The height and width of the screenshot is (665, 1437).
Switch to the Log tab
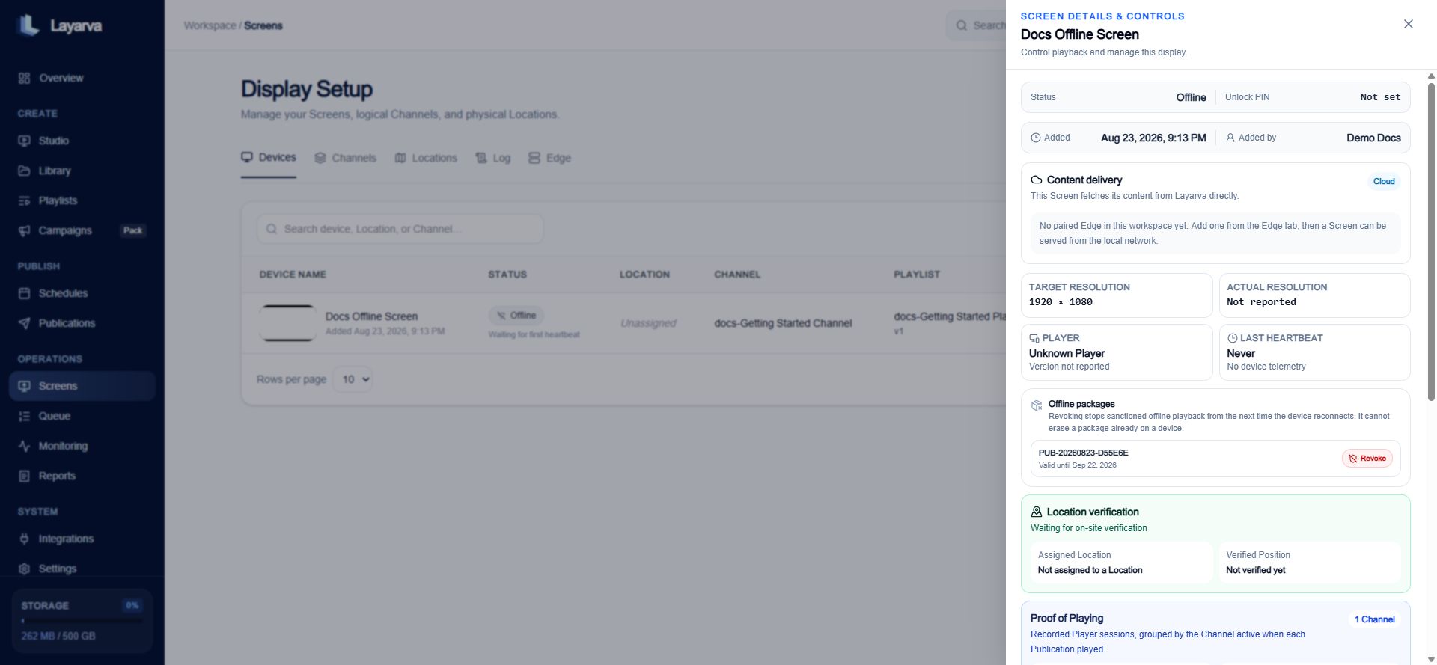[493, 158]
